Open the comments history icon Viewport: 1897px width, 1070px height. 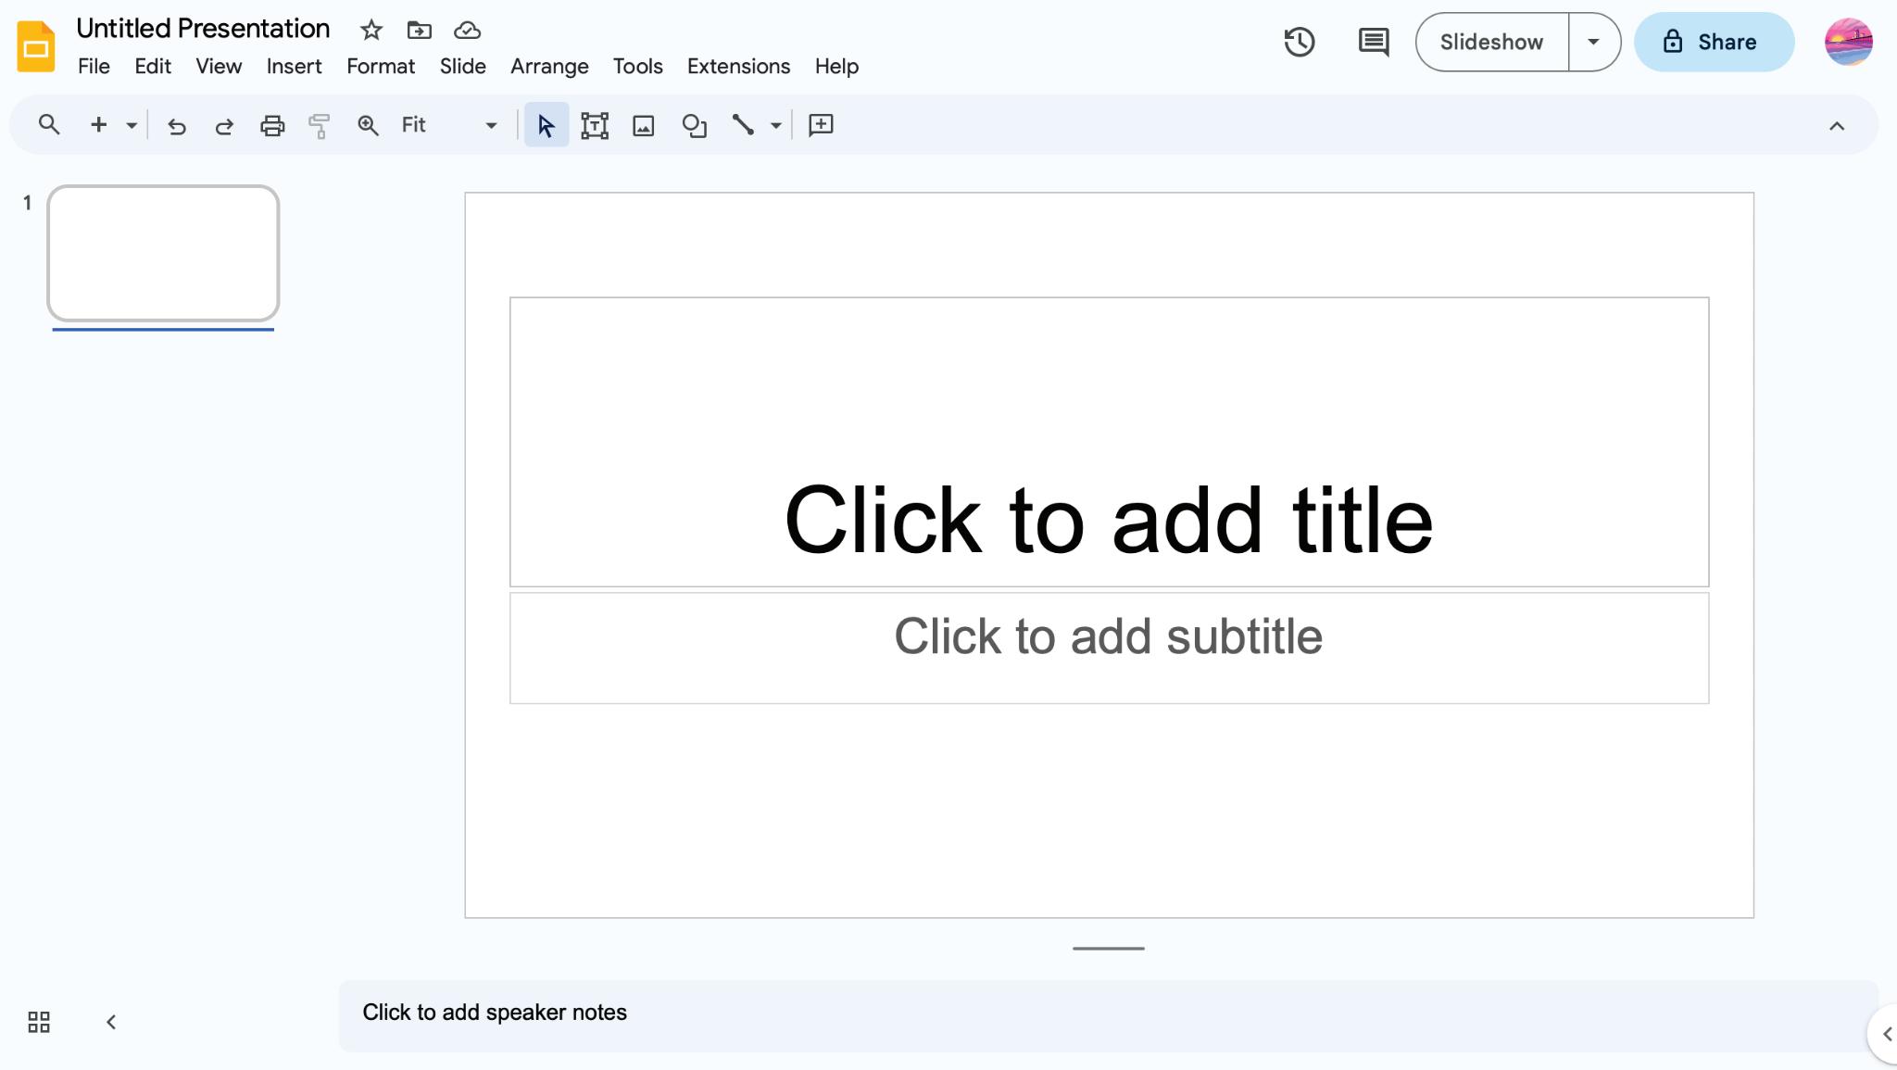[x=1373, y=42]
